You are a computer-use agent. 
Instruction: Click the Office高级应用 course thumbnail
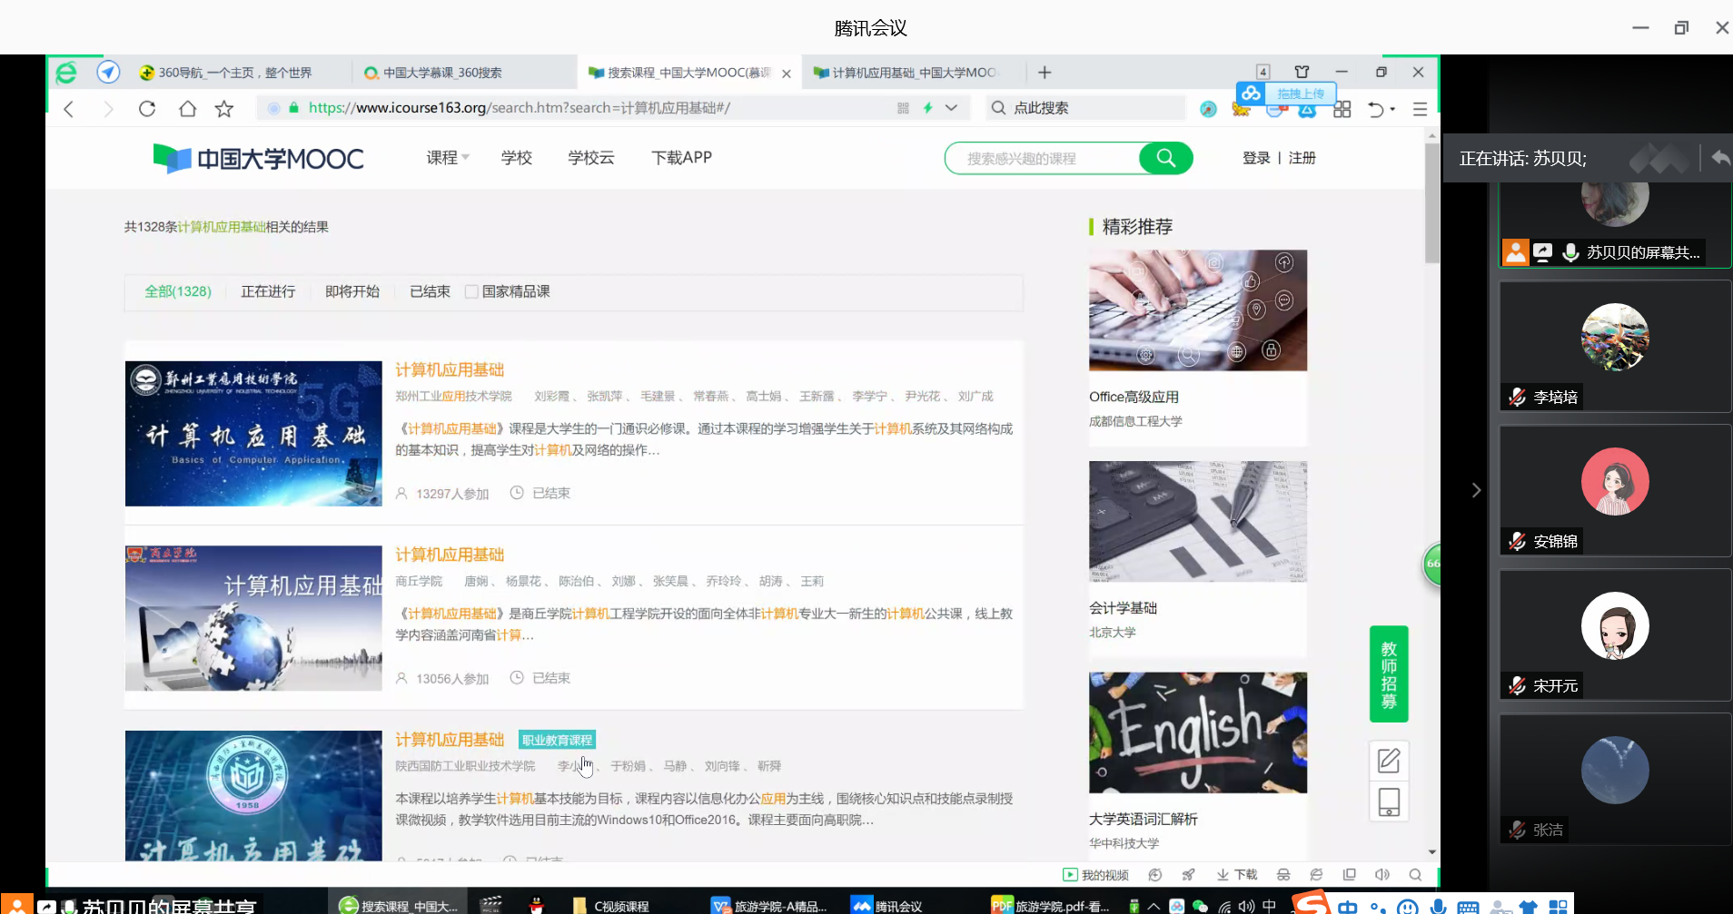click(1197, 310)
